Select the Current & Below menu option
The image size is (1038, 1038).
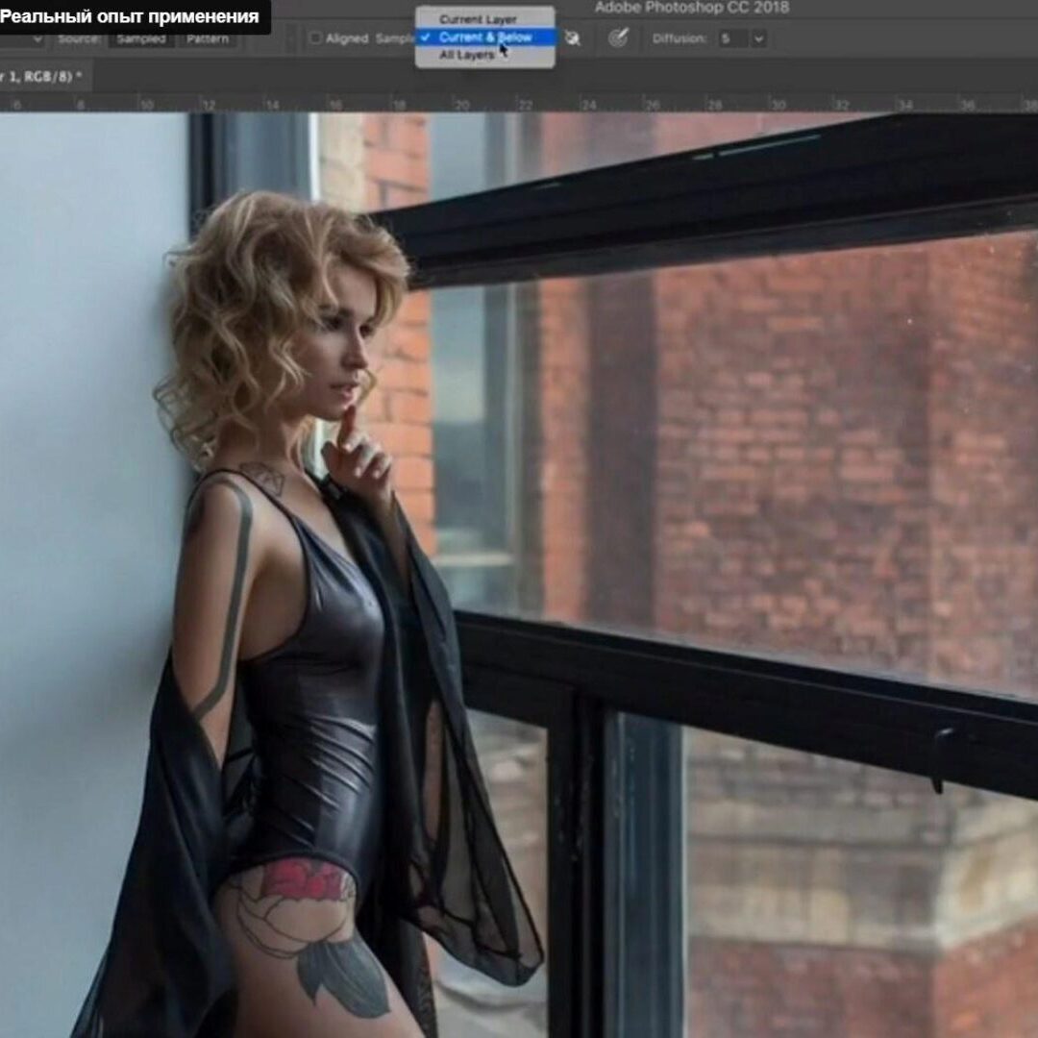pos(484,37)
